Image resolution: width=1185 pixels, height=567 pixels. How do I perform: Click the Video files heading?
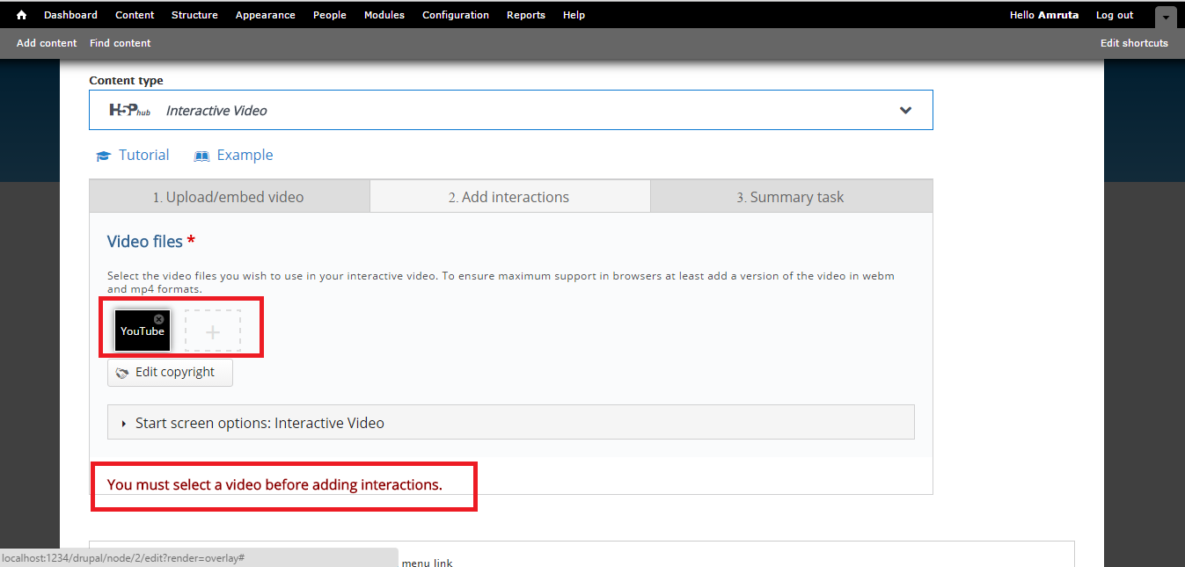145,241
